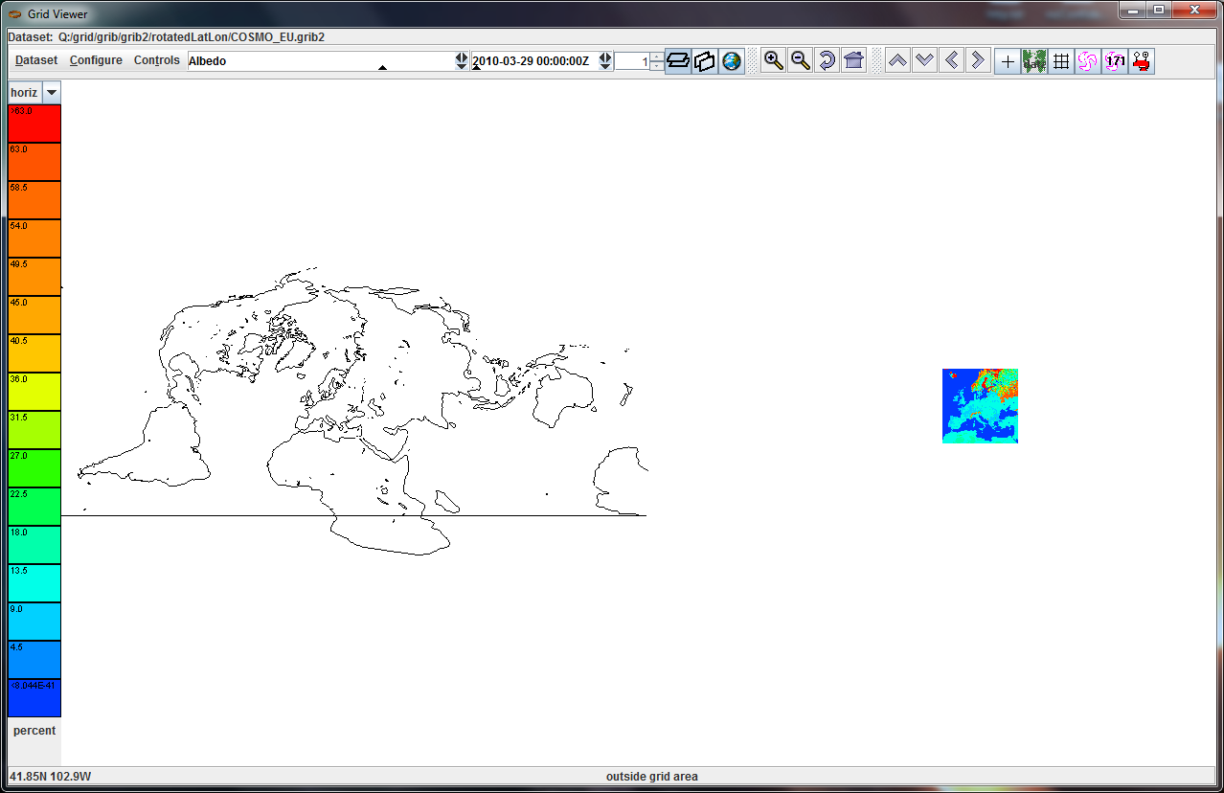
Task: Click the red 63.0 color scale swatch
Action: click(x=34, y=124)
